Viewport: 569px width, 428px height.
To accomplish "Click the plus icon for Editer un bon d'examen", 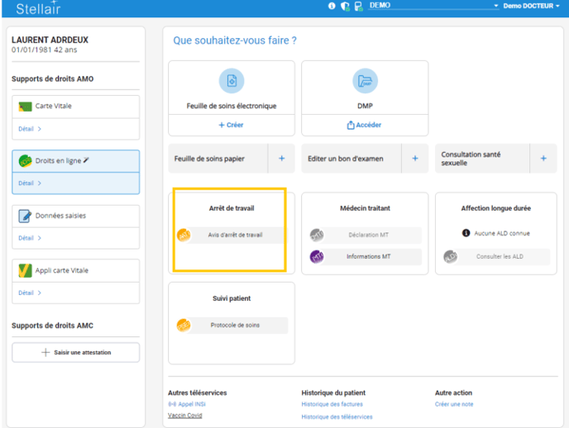I will 414,158.
